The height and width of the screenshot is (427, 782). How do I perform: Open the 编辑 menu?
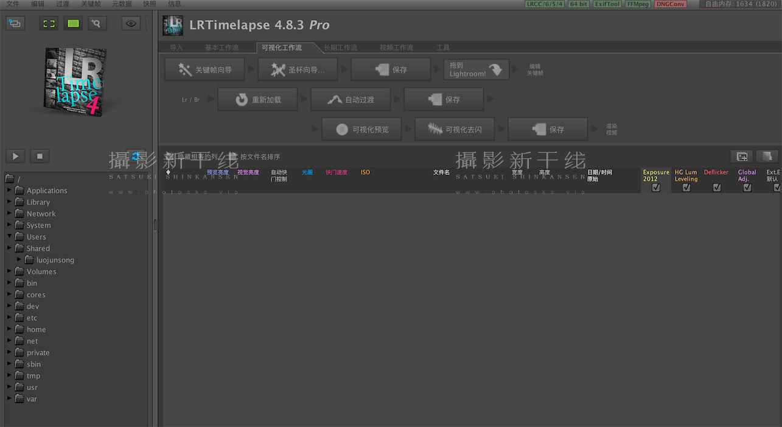tap(38, 4)
